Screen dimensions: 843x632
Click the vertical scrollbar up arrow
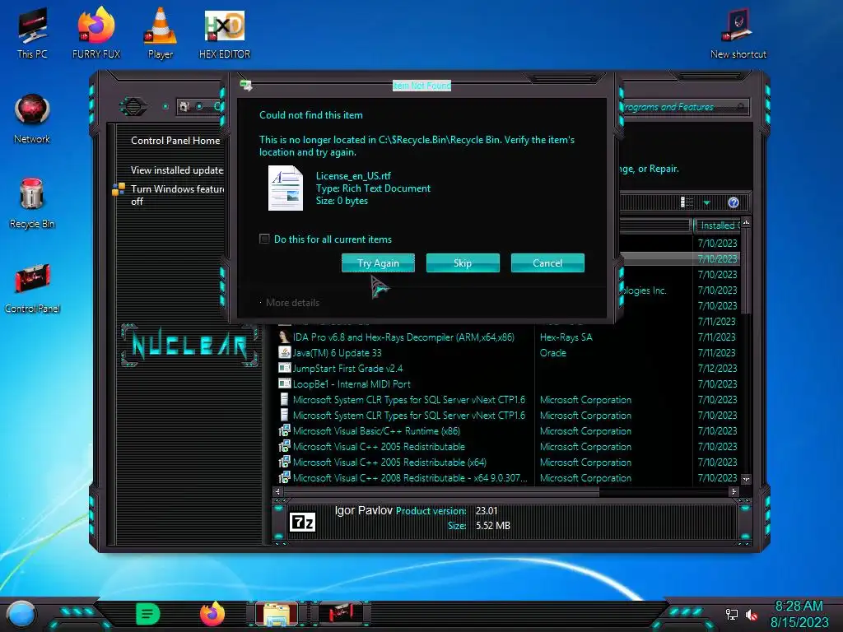[x=746, y=222]
